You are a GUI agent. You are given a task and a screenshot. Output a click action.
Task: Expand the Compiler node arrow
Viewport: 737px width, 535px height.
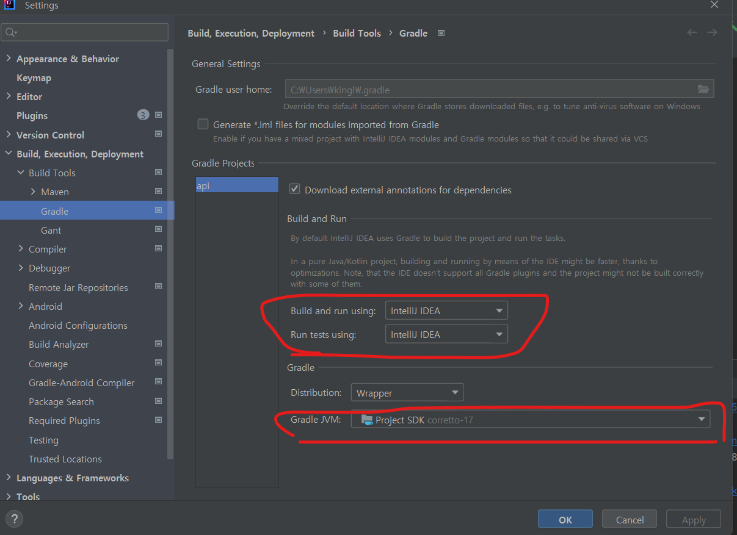click(x=21, y=249)
